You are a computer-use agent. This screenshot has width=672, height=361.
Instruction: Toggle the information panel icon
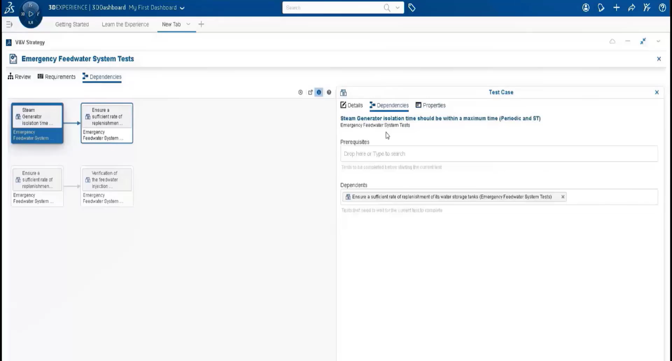[319, 92]
